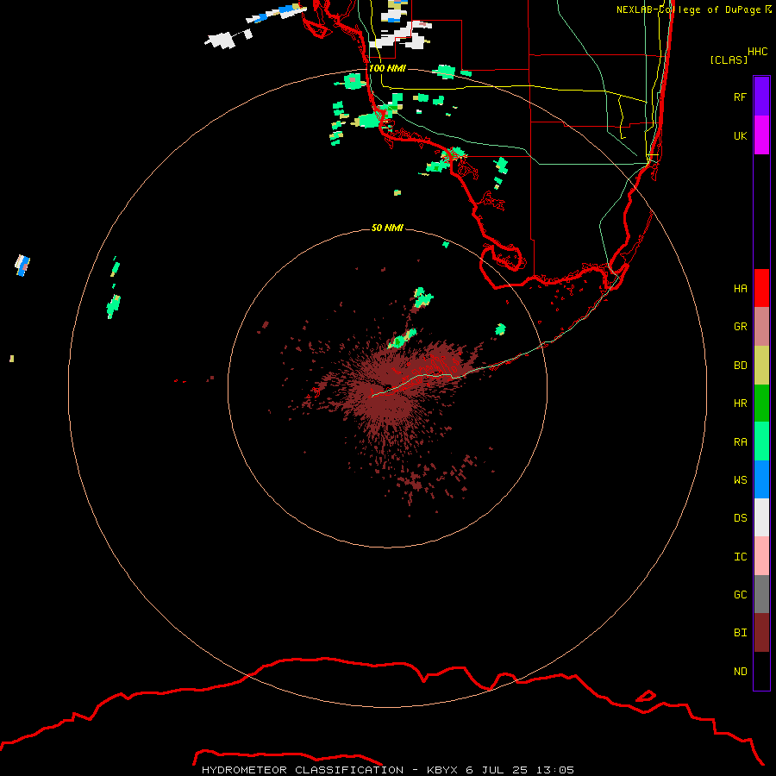The height and width of the screenshot is (776, 776).
Task: Click the [CLAS] units label
Action: click(x=729, y=59)
